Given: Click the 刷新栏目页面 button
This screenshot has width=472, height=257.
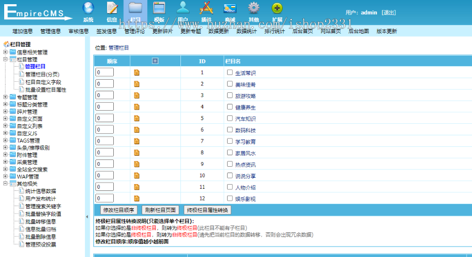Looking at the screenshot, I should coord(160,210).
